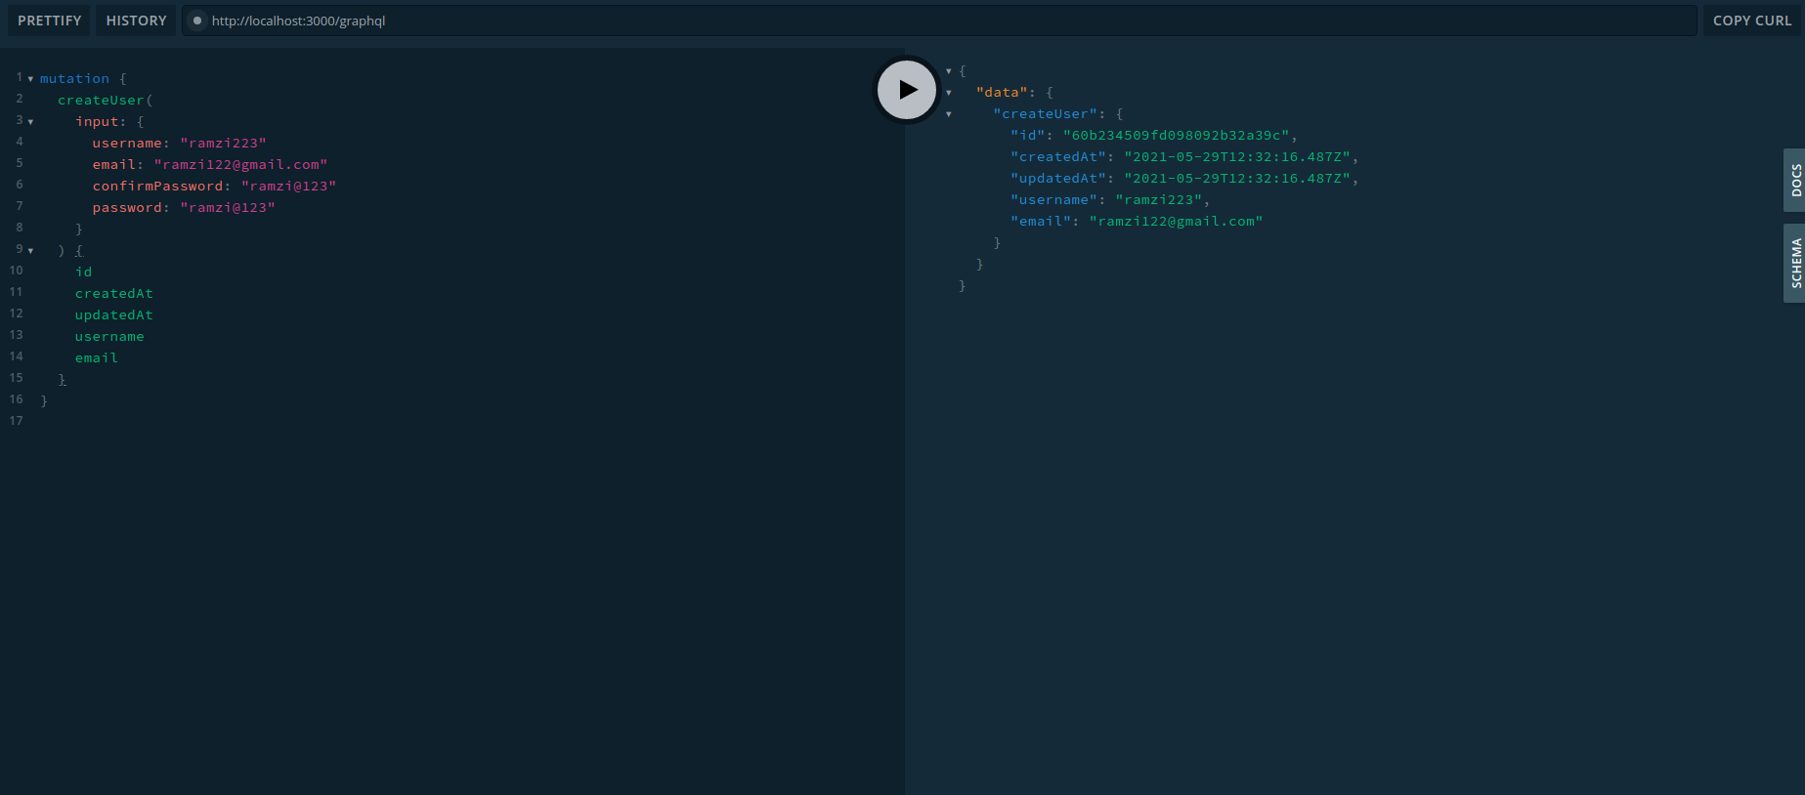This screenshot has width=1805, height=795.
Task: Open the HISTORY panel
Action: click(x=136, y=21)
